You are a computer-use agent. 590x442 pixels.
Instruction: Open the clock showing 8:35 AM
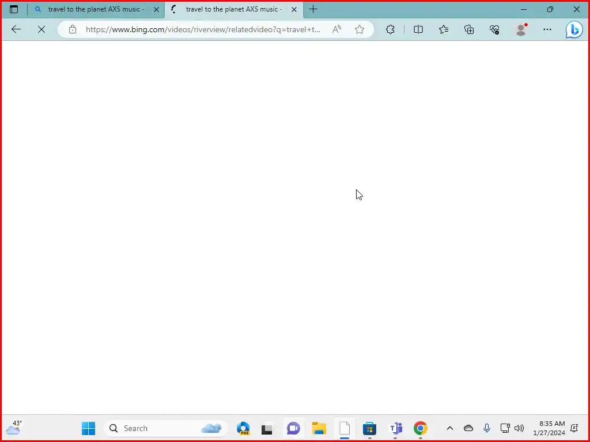(549, 428)
